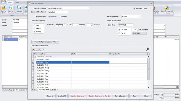Select row 01/02/2022 (Tue)

92,76
